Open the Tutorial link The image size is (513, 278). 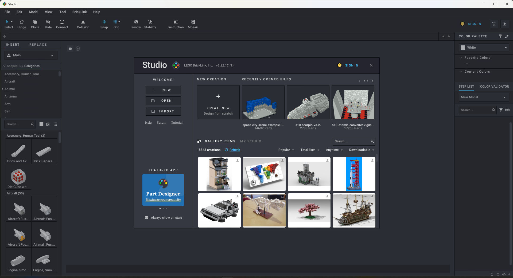point(177,123)
